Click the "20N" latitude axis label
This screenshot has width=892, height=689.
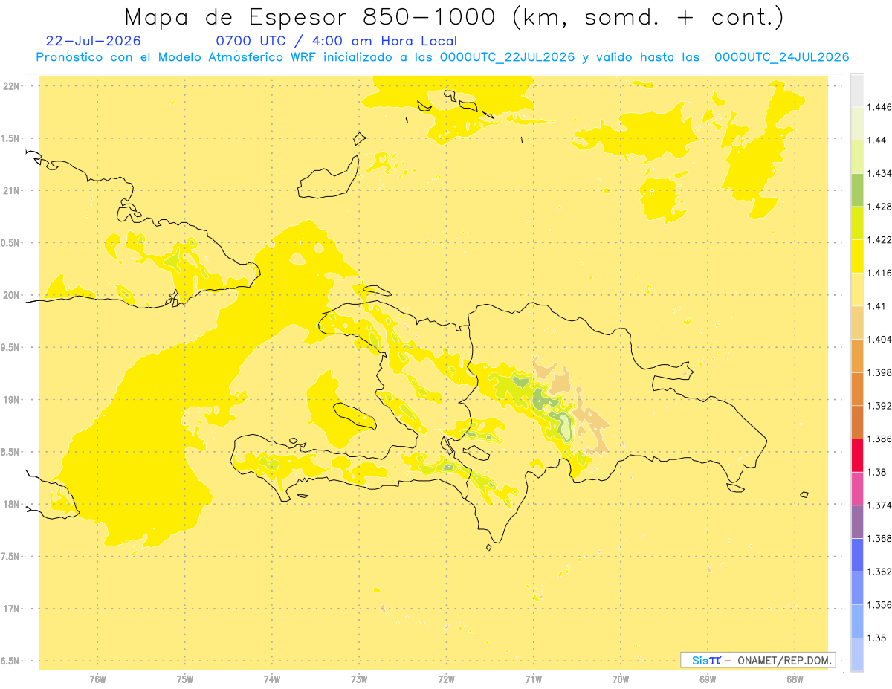coord(13,295)
